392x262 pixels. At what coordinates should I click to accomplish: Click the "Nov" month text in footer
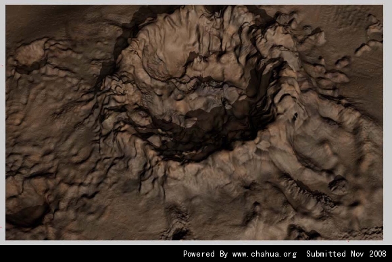pos(357,254)
